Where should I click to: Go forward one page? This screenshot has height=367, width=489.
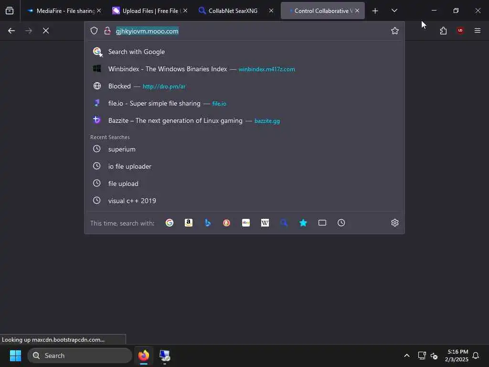point(29,31)
